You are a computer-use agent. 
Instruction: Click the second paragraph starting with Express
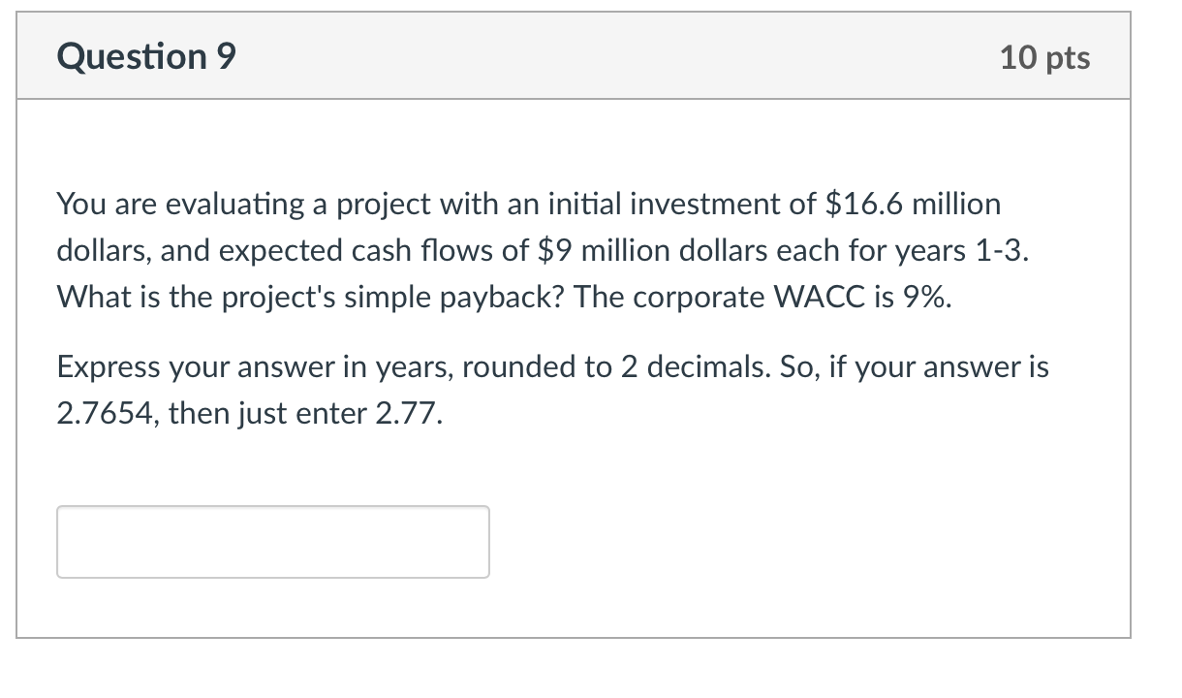point(552,388)
